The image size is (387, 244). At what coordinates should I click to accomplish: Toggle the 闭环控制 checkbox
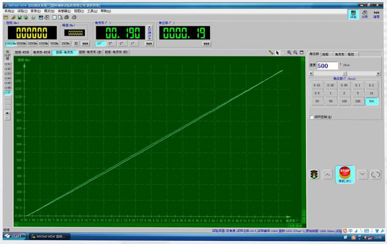click(312, 117)
